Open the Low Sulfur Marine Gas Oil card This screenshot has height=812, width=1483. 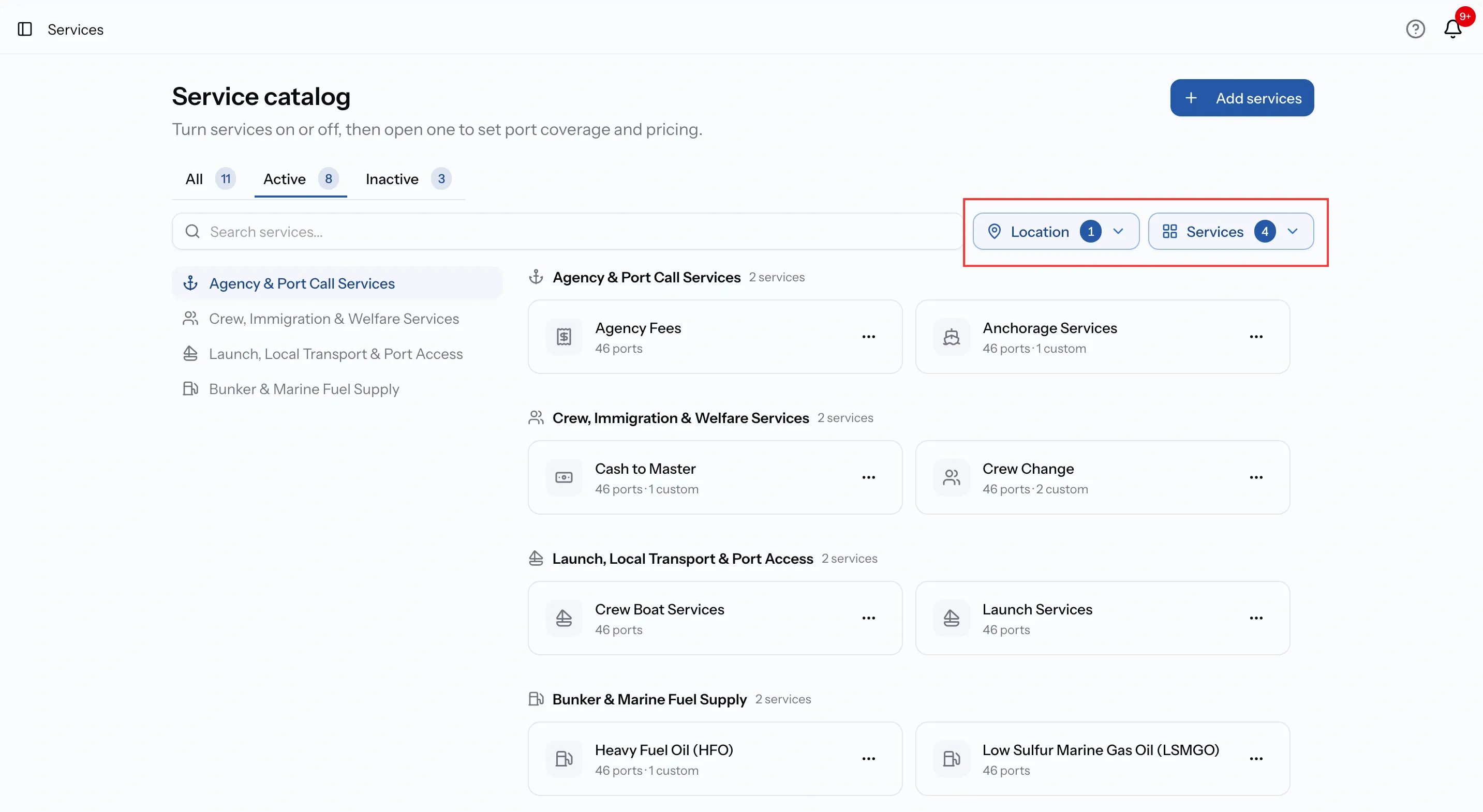tap(1103, 759)
